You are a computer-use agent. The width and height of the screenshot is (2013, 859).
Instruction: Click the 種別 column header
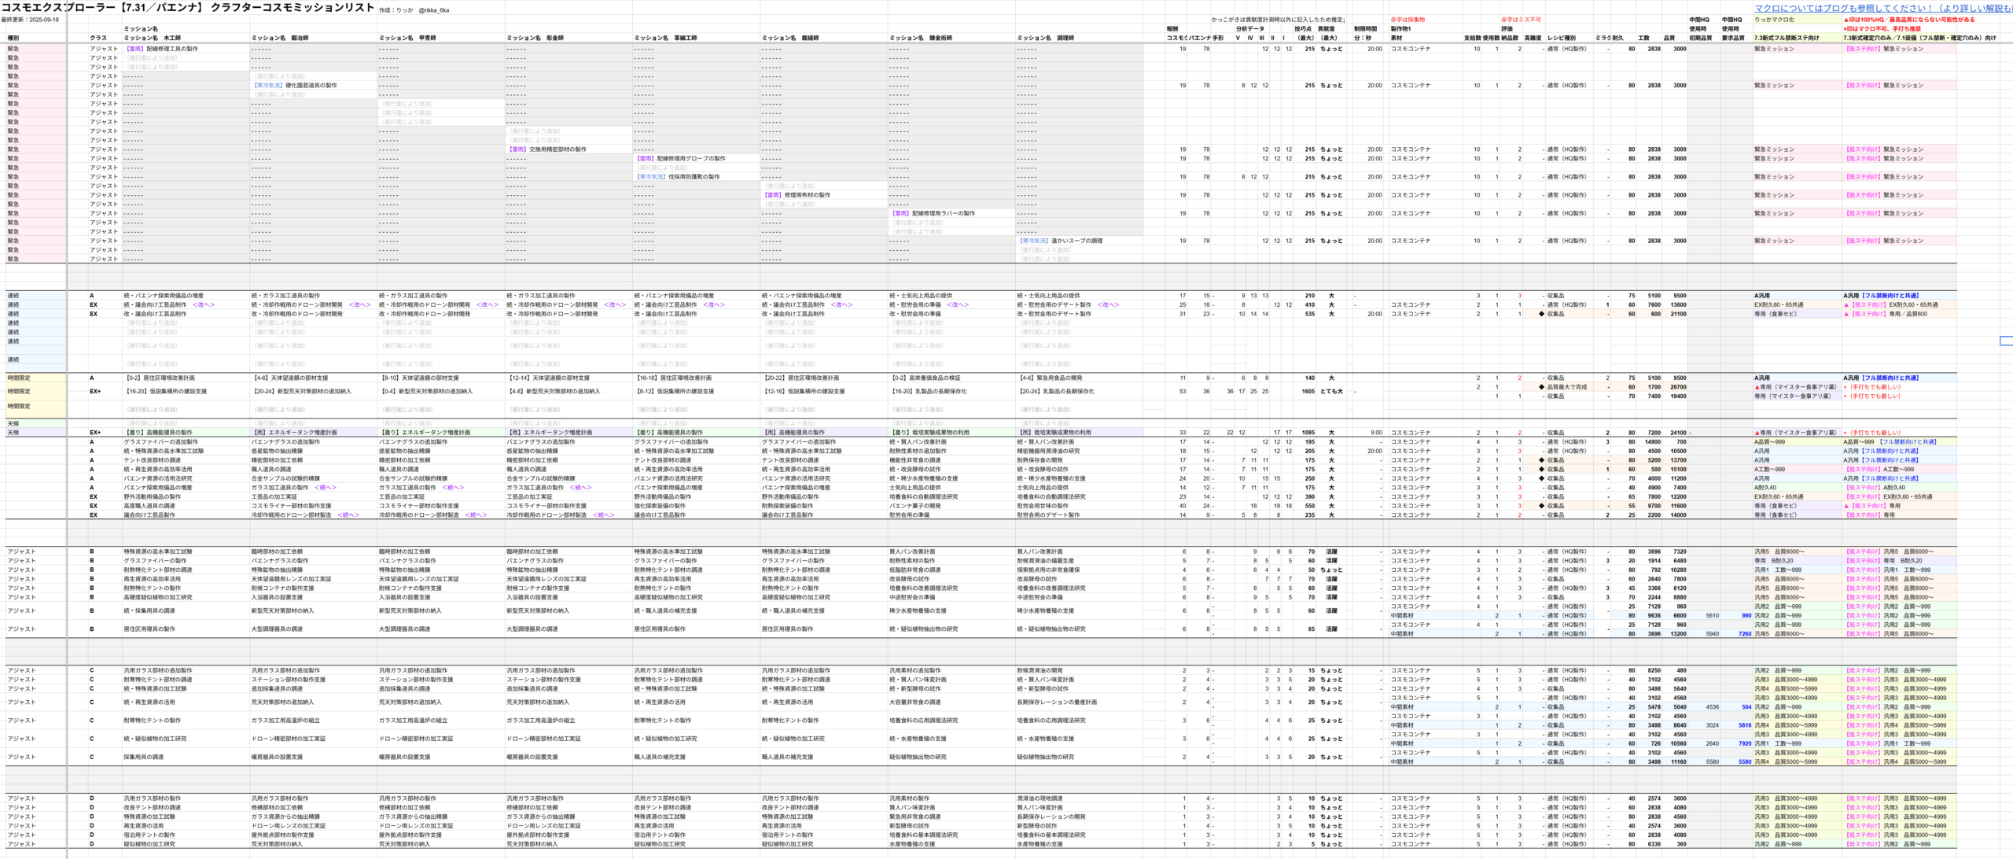tap(13, 38)
